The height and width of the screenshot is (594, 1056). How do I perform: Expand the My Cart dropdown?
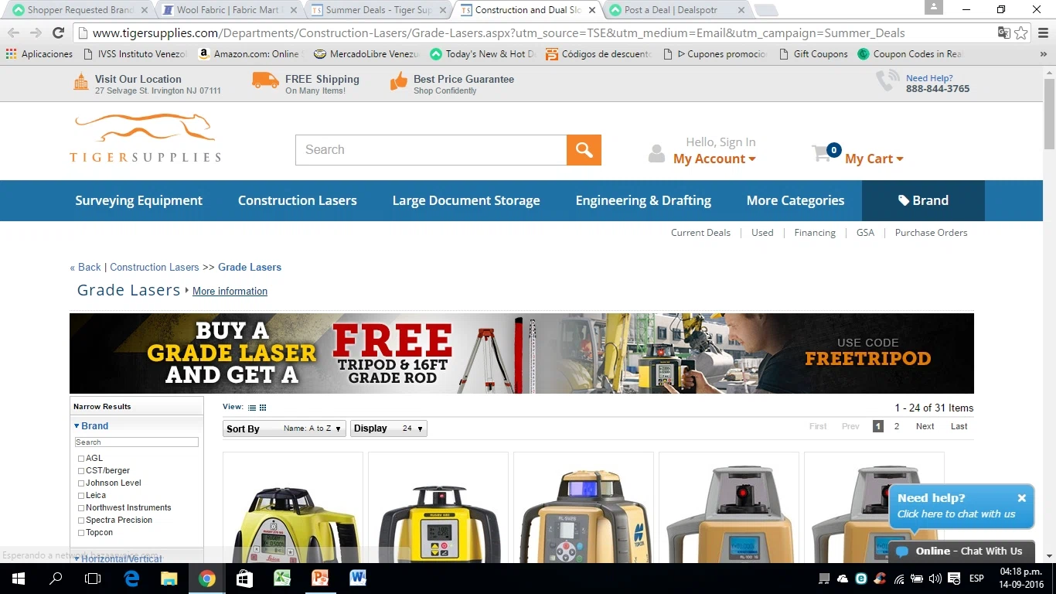click(874, 159)
